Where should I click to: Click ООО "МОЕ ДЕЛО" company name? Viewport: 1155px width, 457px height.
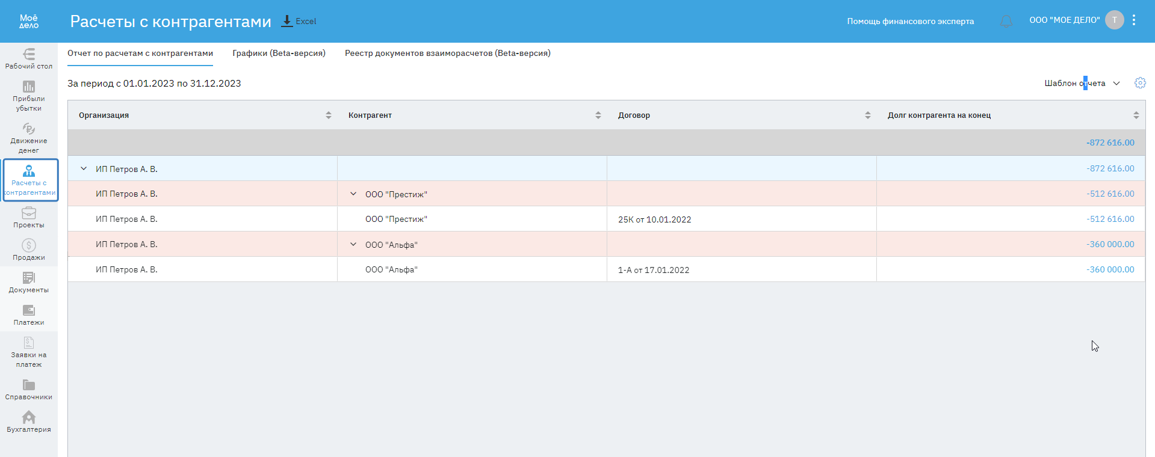(1065, 20)
